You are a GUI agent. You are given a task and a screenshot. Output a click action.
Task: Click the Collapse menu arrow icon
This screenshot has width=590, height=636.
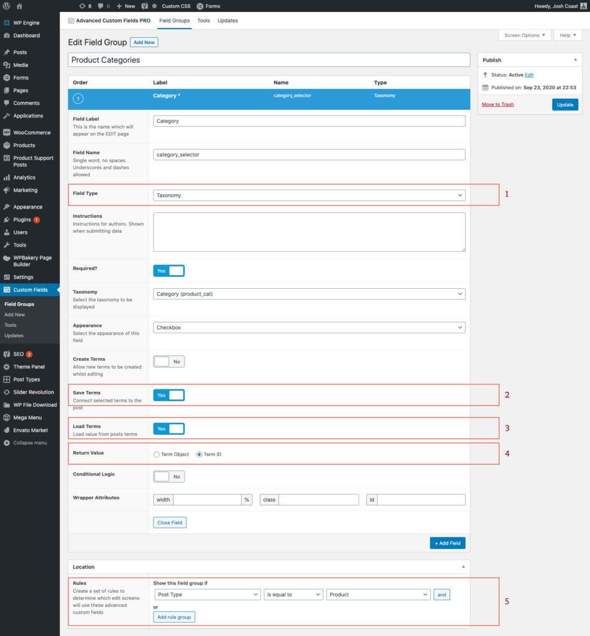[x=6, y=443]
